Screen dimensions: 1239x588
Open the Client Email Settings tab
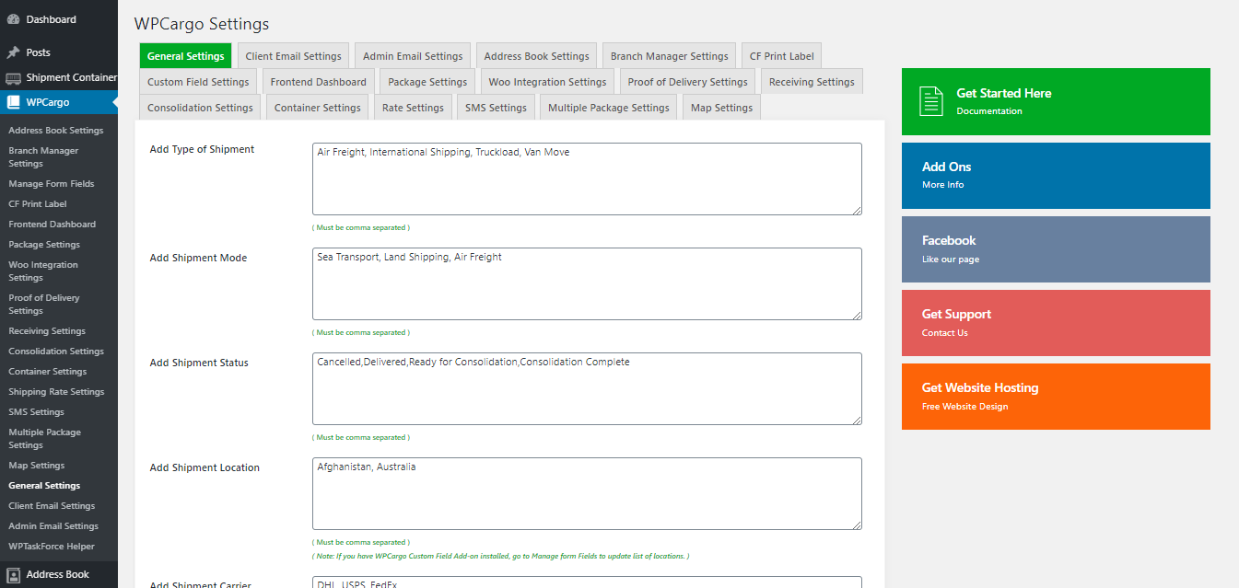point(293,56)
